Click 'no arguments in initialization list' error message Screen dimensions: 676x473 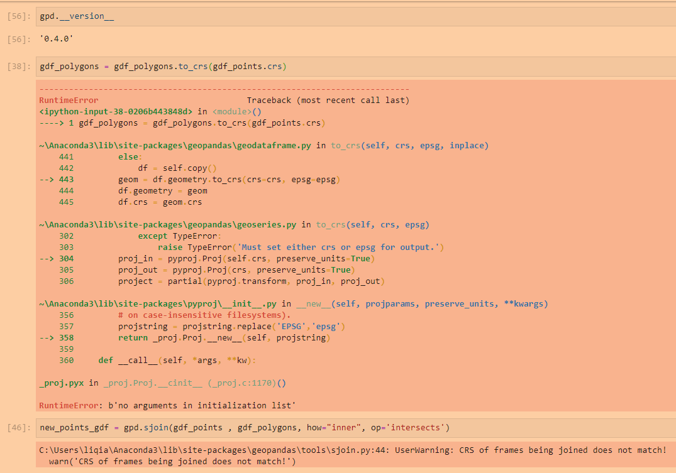tap(202, 406)
